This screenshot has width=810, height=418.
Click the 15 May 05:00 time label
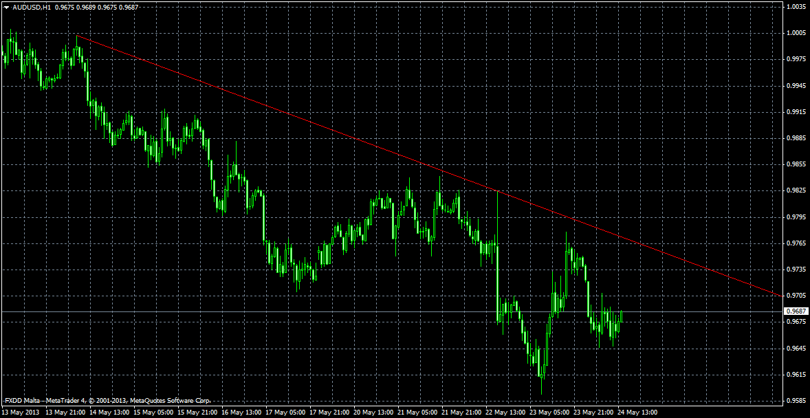[153, 412]
